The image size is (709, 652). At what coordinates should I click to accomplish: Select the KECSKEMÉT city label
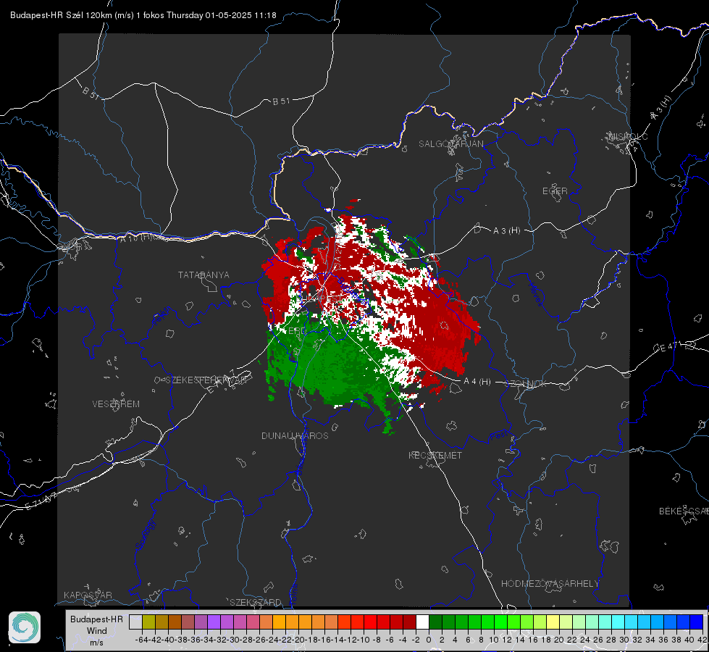click(x=435, y=455)
